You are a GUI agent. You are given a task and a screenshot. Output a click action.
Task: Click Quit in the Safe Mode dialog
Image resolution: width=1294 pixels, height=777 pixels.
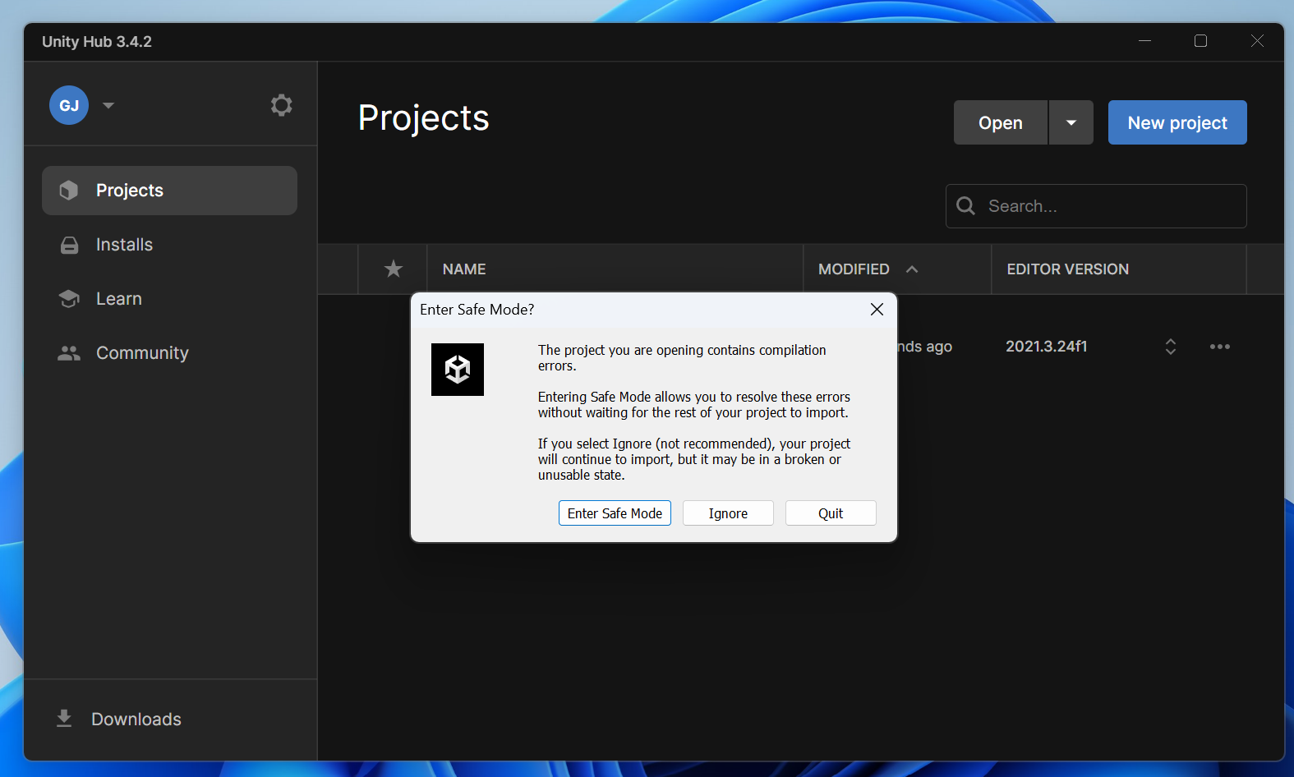(831, 513)
